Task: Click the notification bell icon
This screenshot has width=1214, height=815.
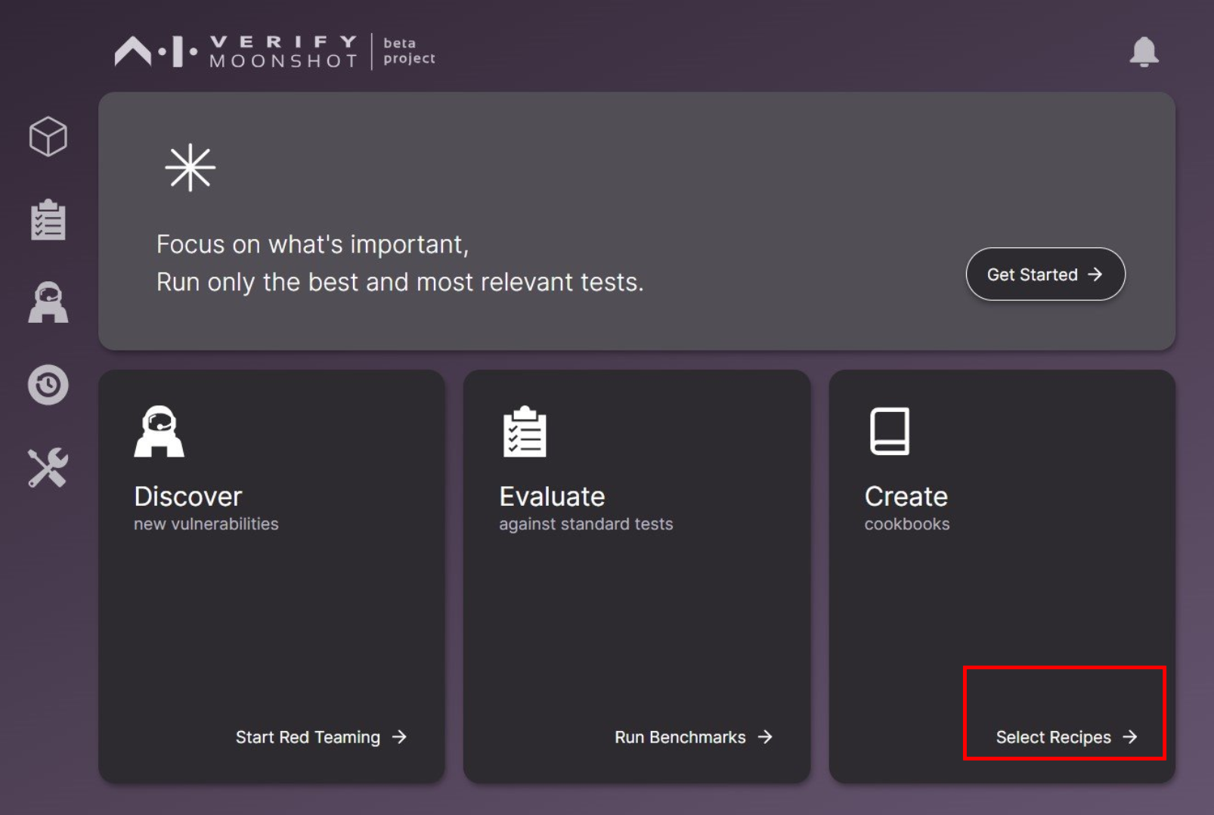Action: [1144, 52]
